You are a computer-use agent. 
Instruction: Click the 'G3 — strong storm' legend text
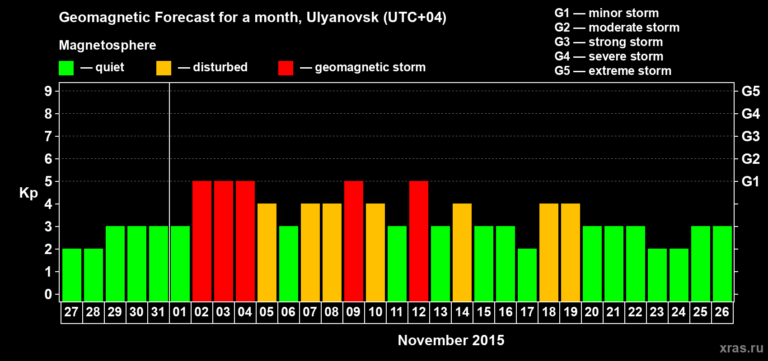pos(609,42)
